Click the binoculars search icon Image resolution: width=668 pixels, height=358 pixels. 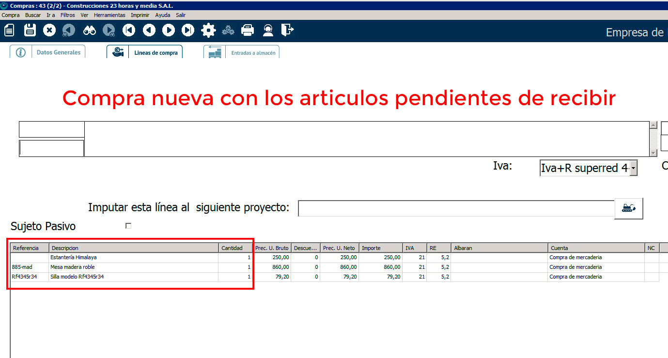[x=90, y=31]
